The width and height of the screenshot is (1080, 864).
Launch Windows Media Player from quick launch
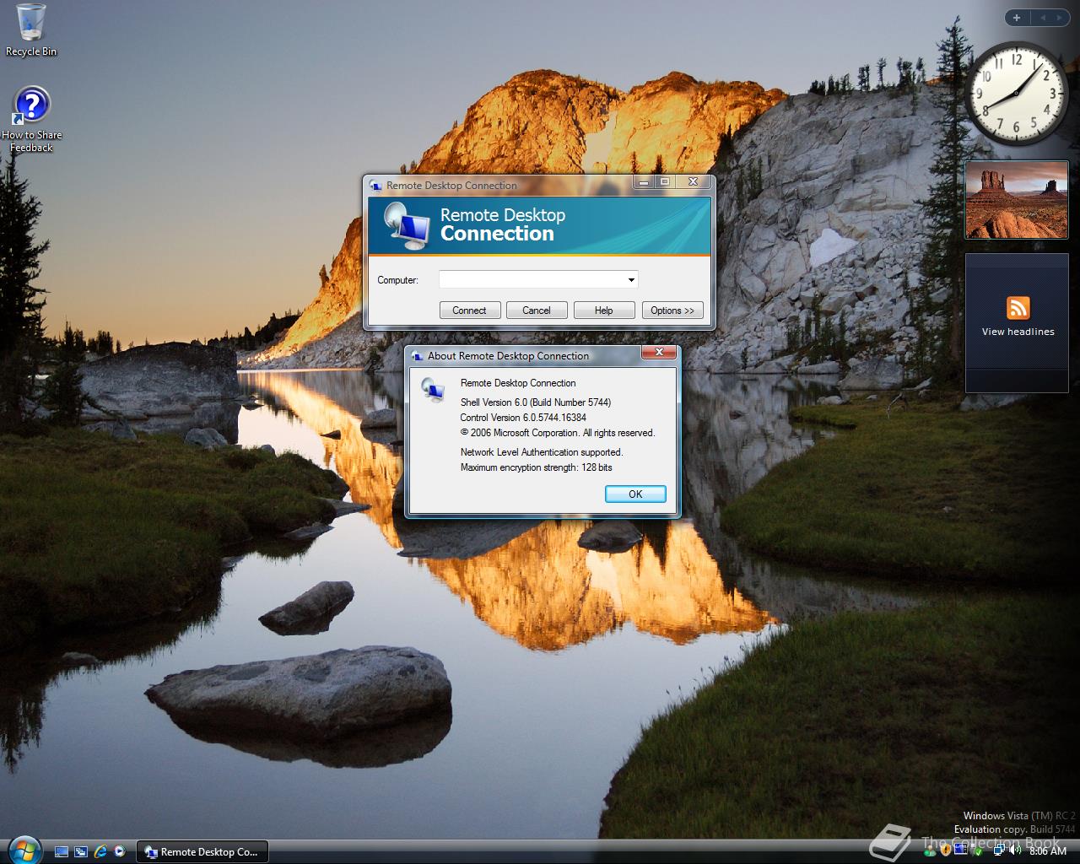120,852
